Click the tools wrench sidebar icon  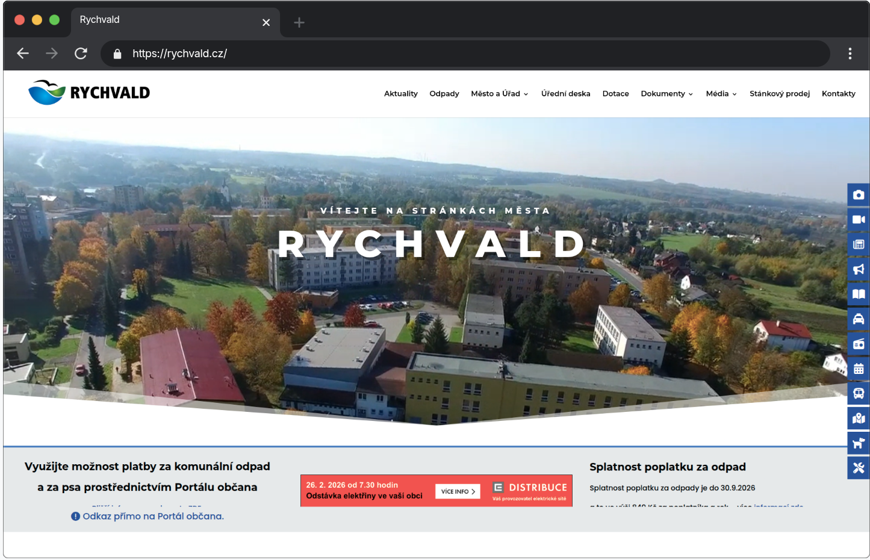point(858,468)
